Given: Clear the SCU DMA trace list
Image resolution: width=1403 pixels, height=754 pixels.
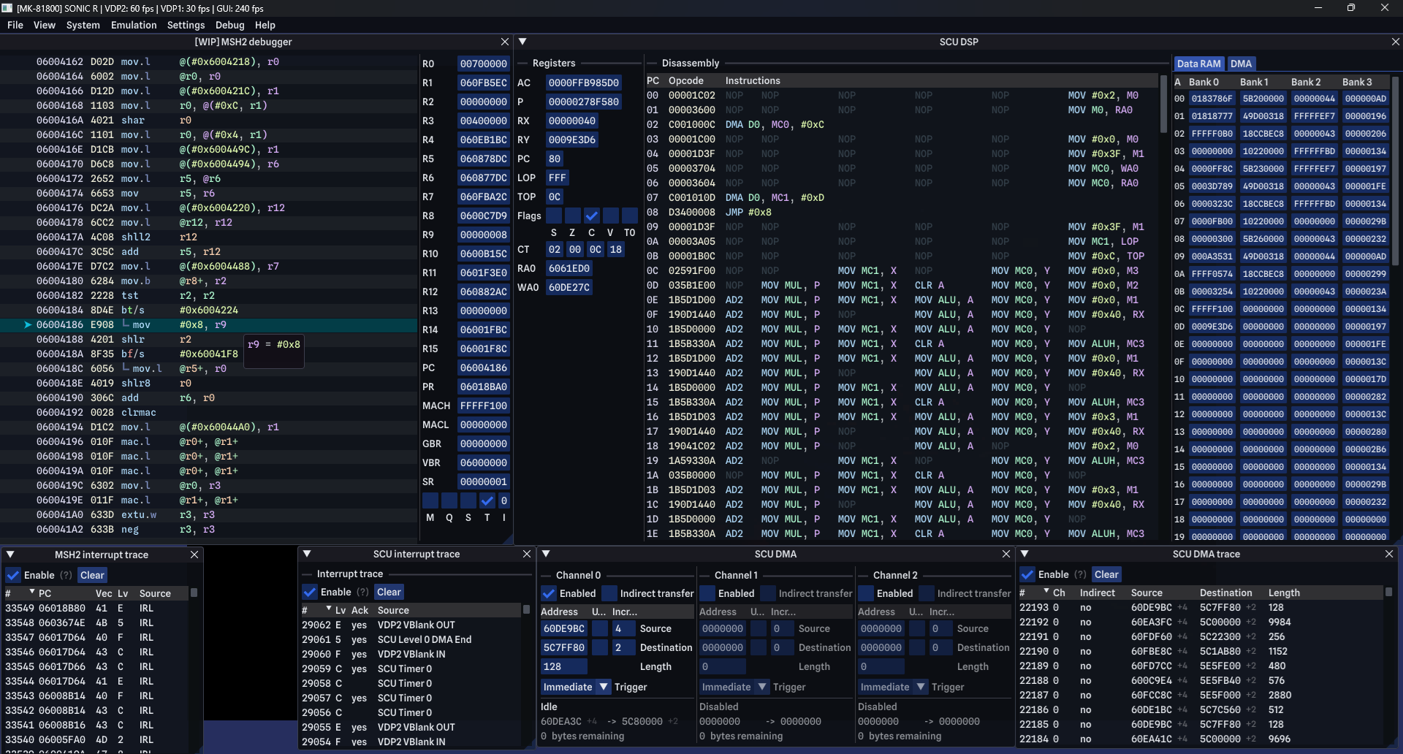Looking at the screenshot, I should point(1106,575).
